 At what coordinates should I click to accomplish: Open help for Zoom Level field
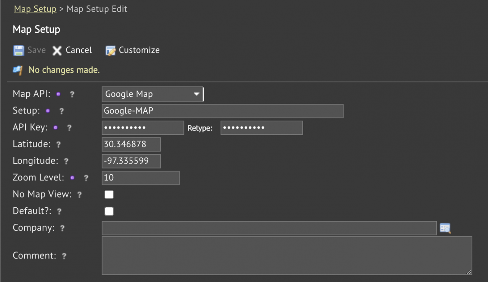click(x=86, y=178)
